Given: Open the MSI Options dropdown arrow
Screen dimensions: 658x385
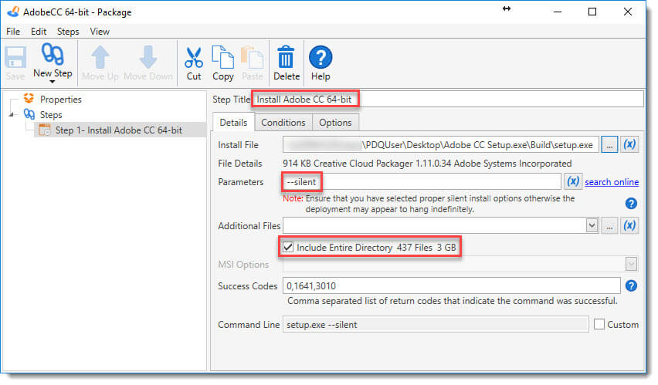Looking at the screenshot, I should (631, 265).
